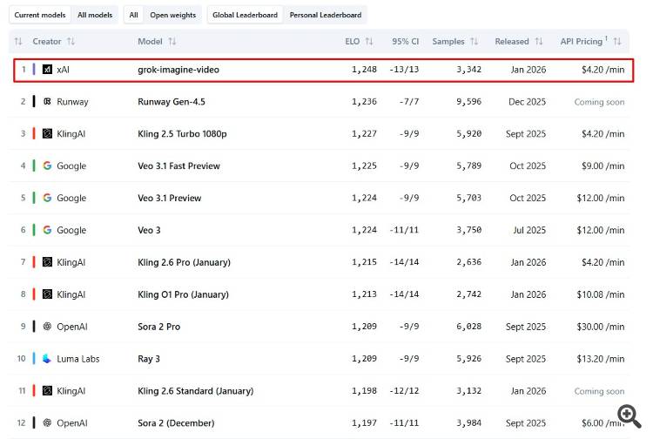Image resolution: width=653 pixels, height=439 pixels.
Task: Click the Luma Labs logo icon
Action: 48,359
